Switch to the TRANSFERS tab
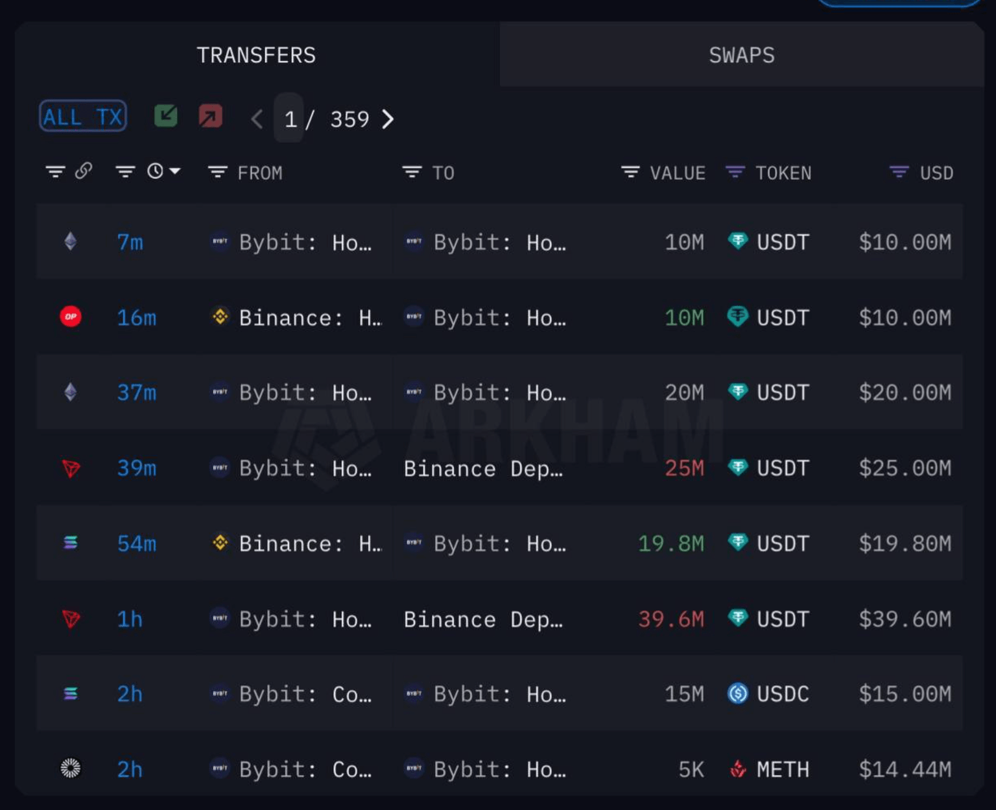This screenshot has height=810, width=996. pyautogui.click(x=257, y=55)
